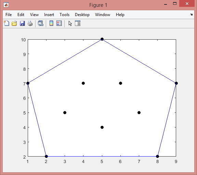Open the Insert menu
197x175 pixels.
[49, 15]
